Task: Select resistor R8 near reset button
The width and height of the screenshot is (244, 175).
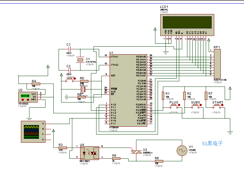Action: point(84,81)
